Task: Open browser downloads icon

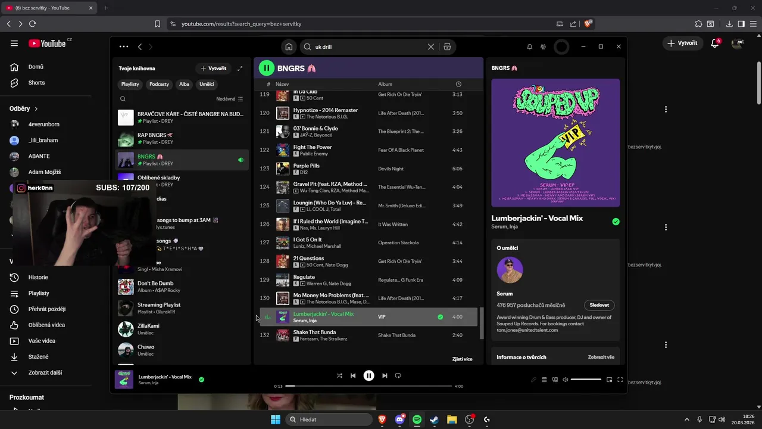Action: (x=729, y=24)
